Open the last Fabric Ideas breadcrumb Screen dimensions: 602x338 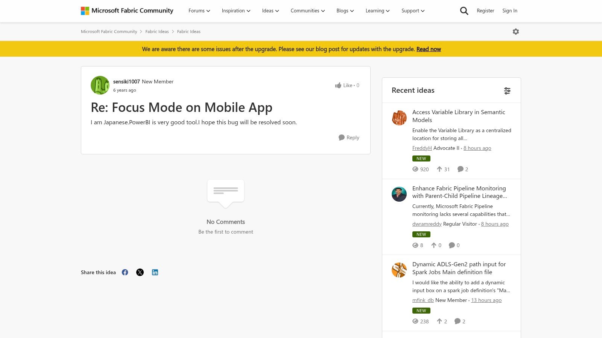tap(189, 32)
